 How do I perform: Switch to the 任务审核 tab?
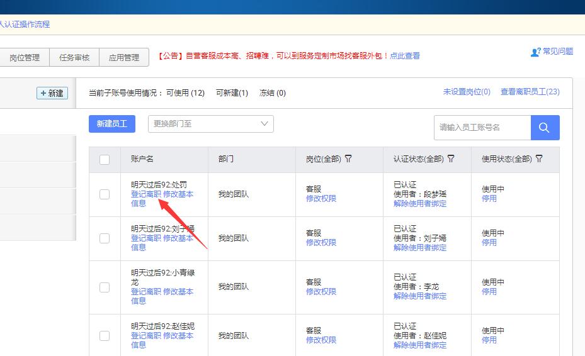(74, 57)
